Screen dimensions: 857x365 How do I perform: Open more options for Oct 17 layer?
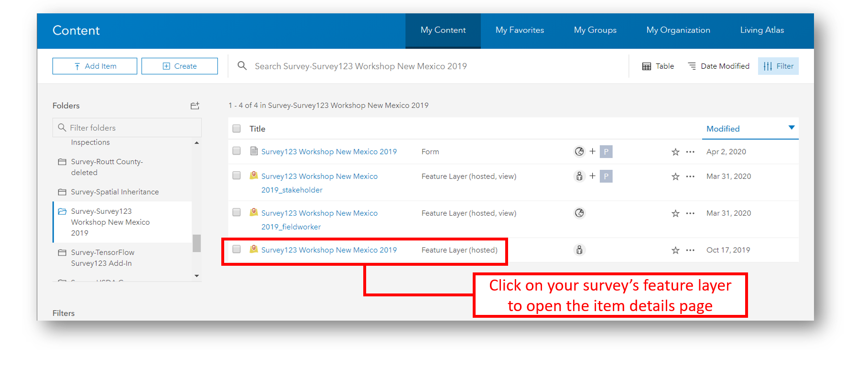point(690,250)
